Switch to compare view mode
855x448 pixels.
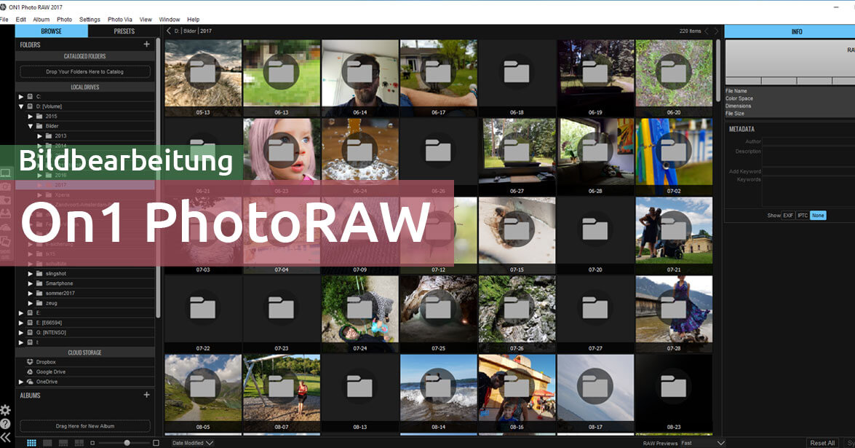[79, 443]
